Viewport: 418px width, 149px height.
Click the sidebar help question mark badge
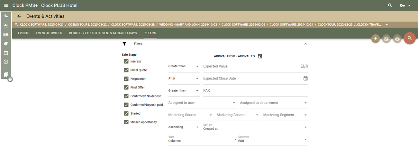point(10,79)
